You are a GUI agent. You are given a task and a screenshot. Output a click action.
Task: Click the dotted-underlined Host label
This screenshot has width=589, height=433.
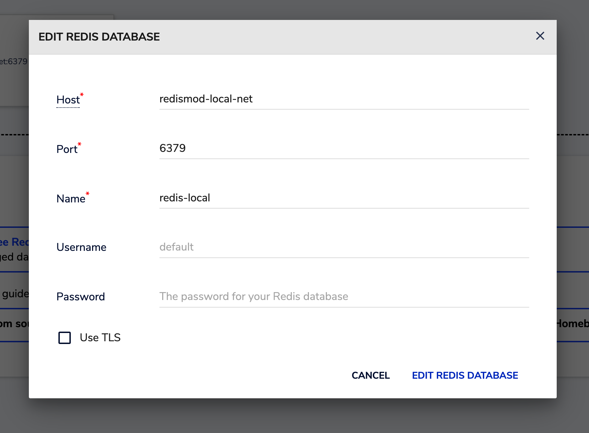[x=68, y=100]
